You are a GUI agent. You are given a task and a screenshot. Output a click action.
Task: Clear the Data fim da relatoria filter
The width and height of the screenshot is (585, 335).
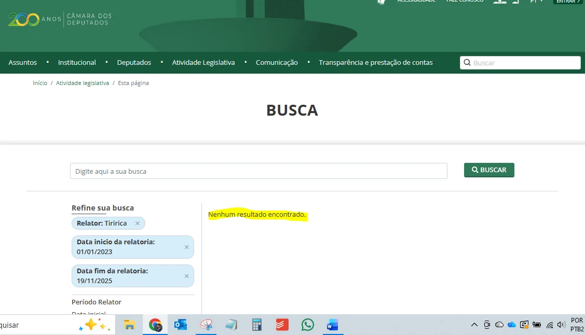[x=186, y=276]
